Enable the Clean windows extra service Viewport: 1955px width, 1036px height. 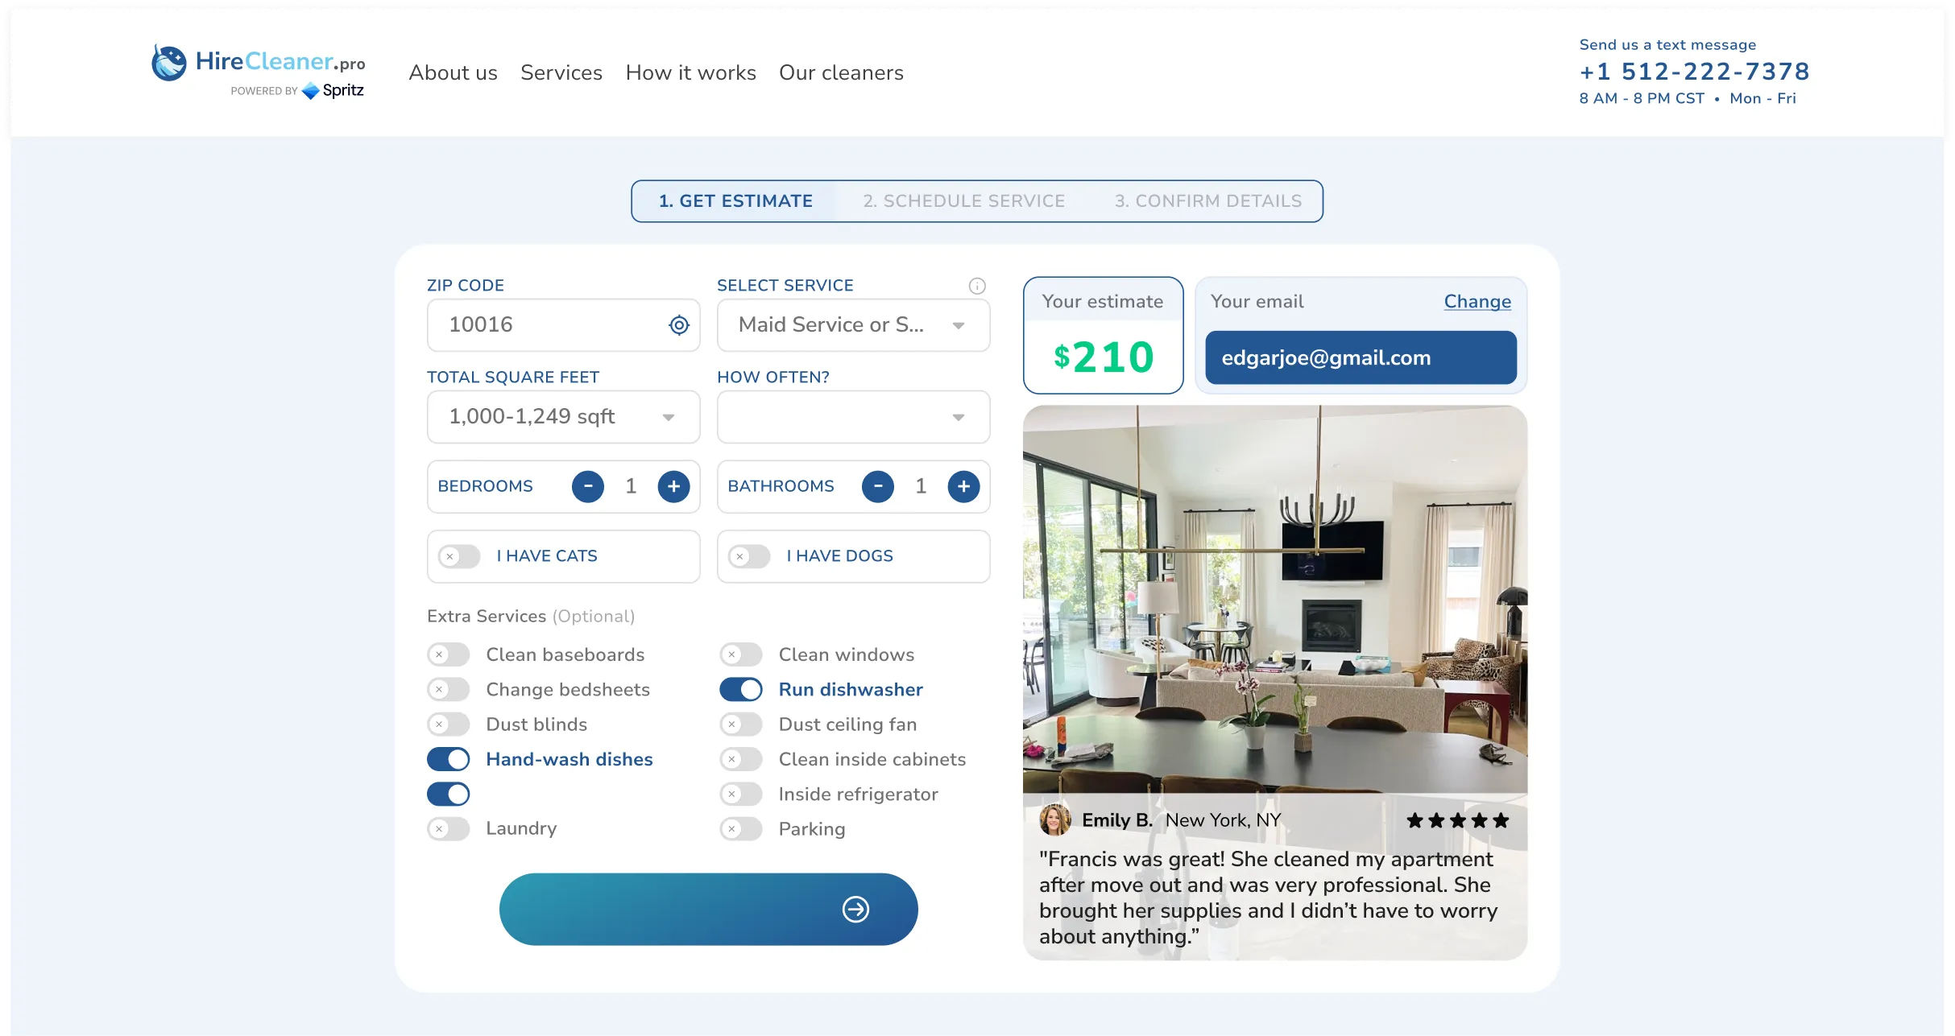tap(740, 654)
